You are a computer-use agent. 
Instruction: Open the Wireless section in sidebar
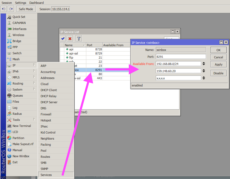(18, 35)
